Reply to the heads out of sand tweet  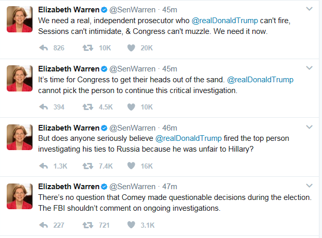point(43,107)
